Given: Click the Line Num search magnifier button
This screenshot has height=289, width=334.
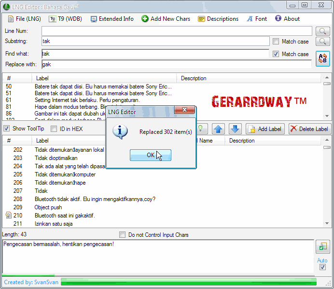Looking at the screenshot, I should pos(322,31).
